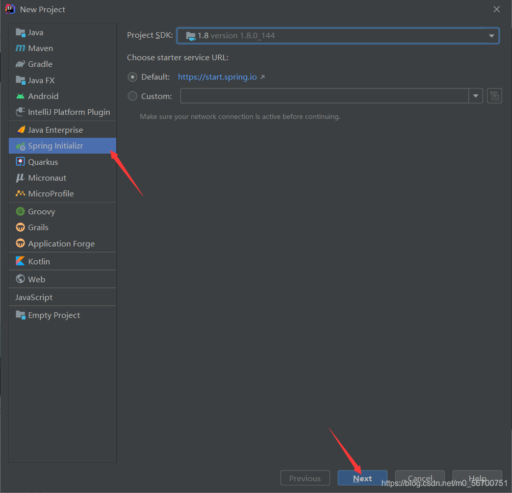The width and height of the screenshot is (512, 493).
Task: Click the Next button
Action: point(363,478)
